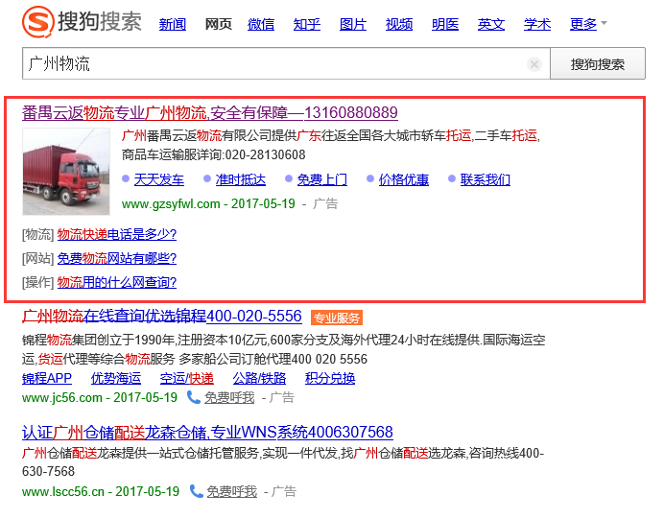The height and width of the screenshot is (519, 664).
Task: Open 物流快递电话是多少 related question
Action: (116, 234)
